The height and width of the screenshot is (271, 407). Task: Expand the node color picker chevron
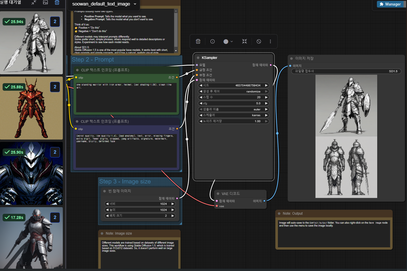point(232,42)
